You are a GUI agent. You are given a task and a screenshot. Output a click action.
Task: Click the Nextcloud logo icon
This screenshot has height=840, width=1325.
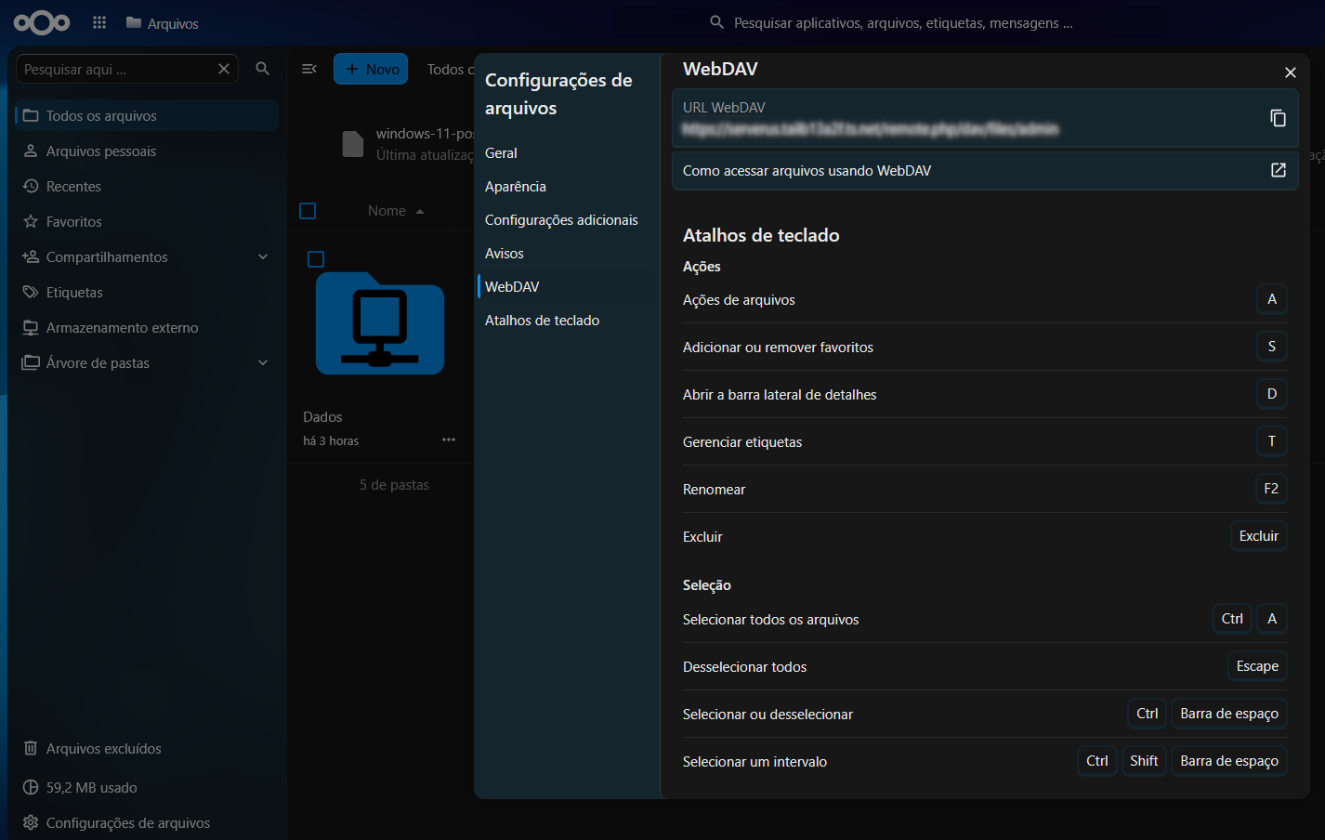tap(42, 22)
